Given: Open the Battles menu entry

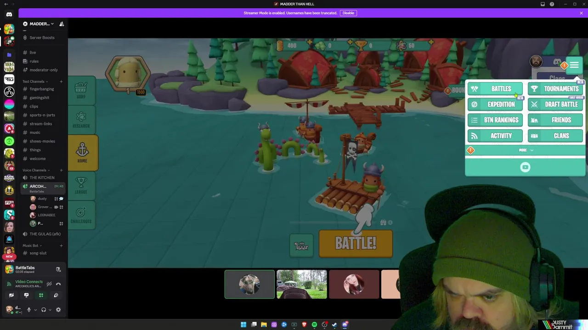Looking at the screenshot, I should (x=495, y=89).
